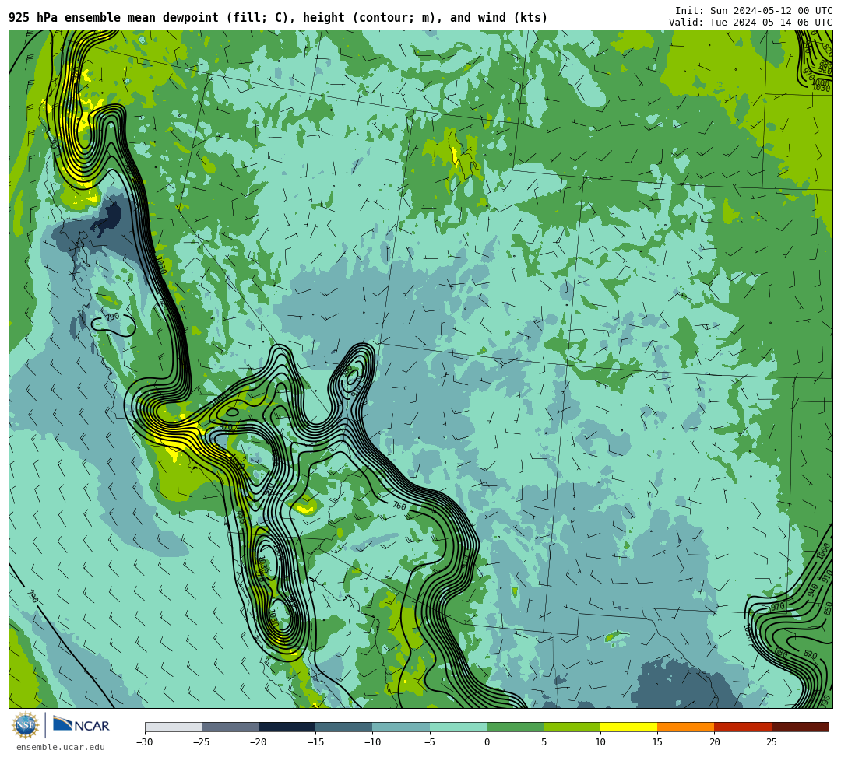Click the yellow 10 to 15 swatch
The height and width of the screenshot is (757, 841).
click(628, 727)
